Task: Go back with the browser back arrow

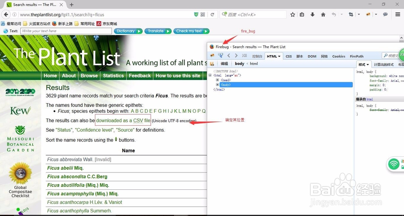Action: (x=6, y=15)
